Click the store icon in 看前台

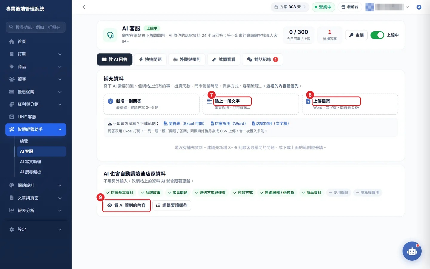click(x=343, y=7)
